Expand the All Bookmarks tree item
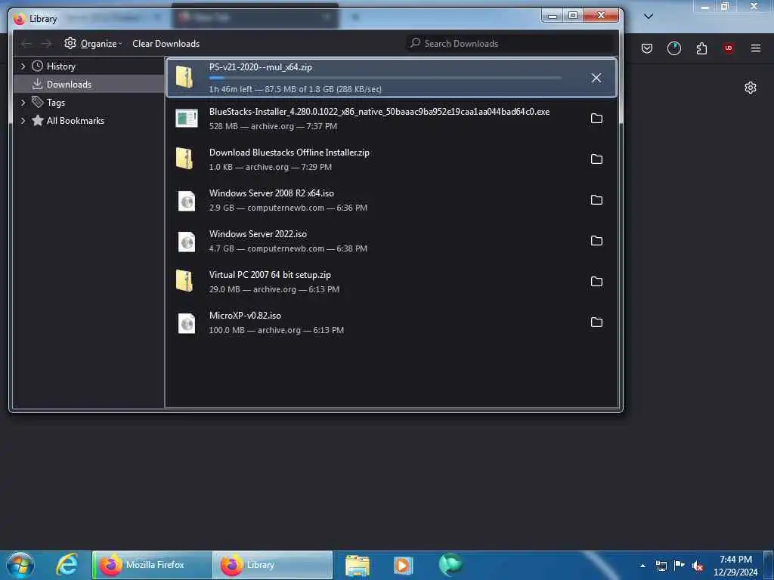This screenshot has width=774, height=580. tap(23, 120)
